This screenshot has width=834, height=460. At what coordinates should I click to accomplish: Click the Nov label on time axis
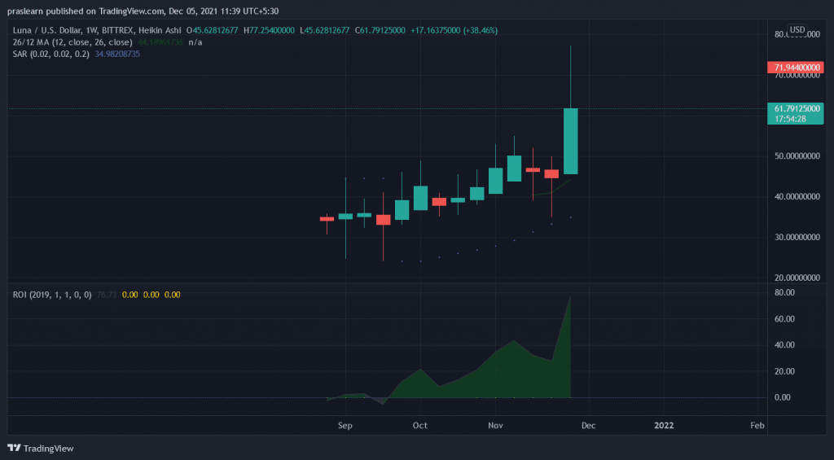(494, 425)
